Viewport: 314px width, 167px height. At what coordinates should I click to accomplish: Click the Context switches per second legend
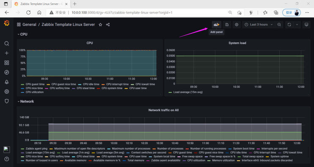coord(149,153)
